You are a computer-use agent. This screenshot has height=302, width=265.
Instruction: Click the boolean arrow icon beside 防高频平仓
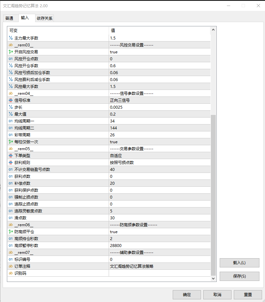(11, 232)
